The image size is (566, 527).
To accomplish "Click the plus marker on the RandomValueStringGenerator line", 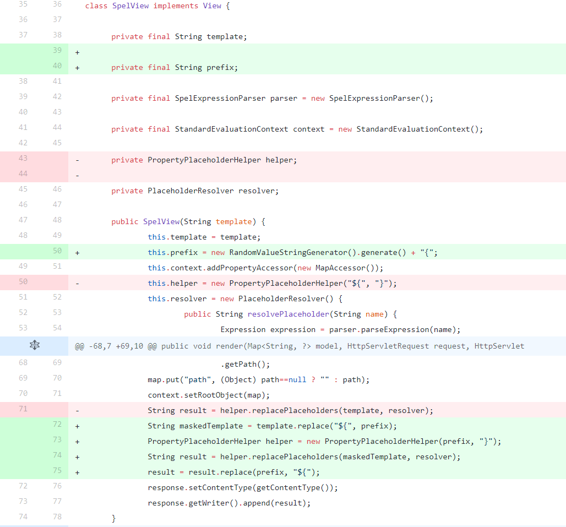I will 77,253.
